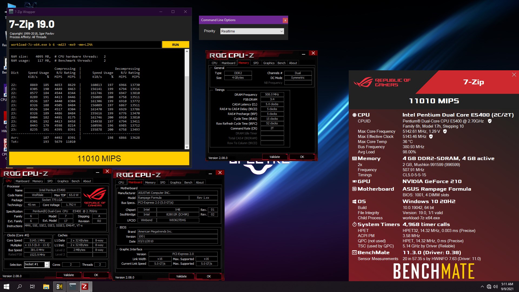Click OK in CPU tab CPU-Z window

pyautogui.click(x=96, y=275)
